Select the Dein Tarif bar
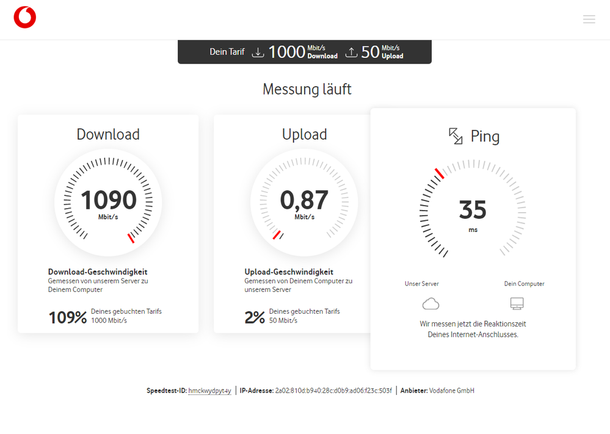 [304, 52]
